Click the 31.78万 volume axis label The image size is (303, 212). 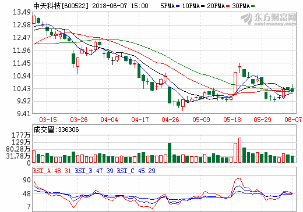(18, 156)
